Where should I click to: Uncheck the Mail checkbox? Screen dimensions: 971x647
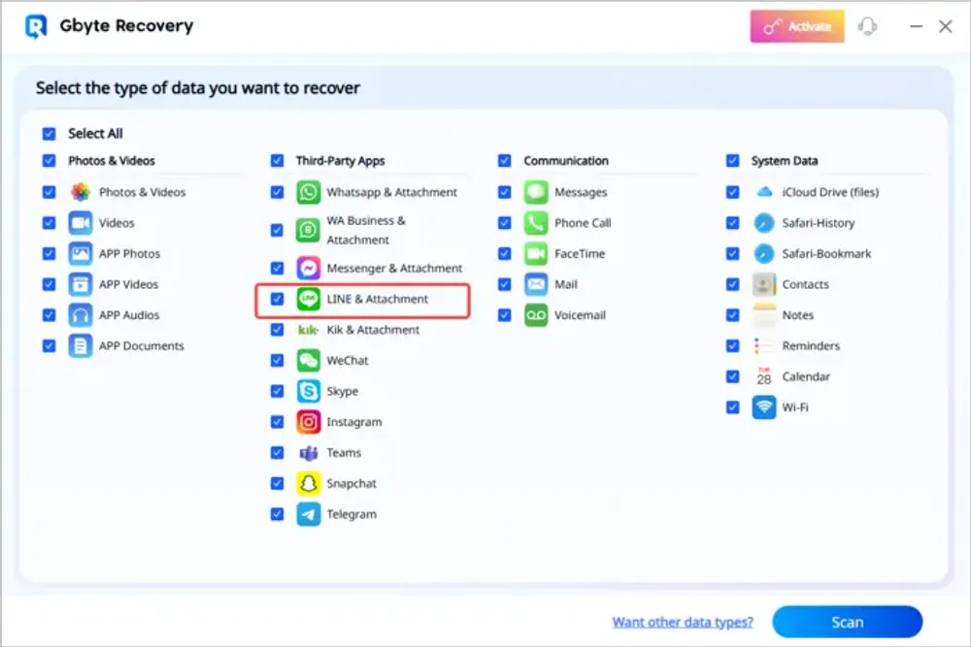(x=505, y=284)
